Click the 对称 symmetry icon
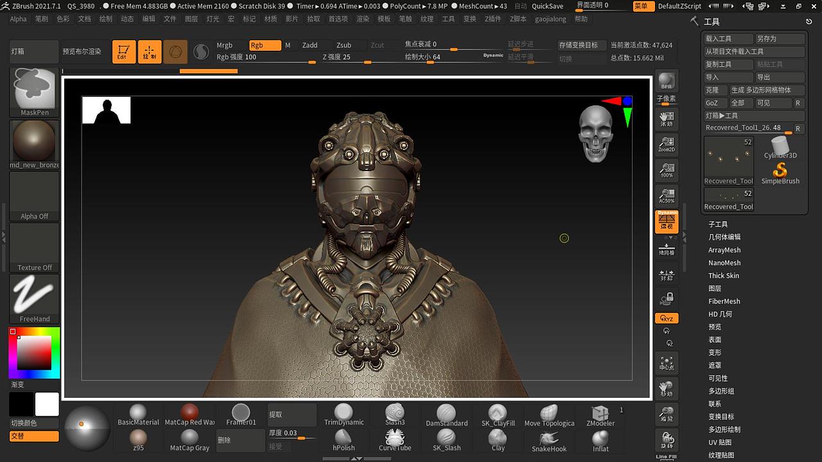The width and height of the screenshot is (822, 462). [667, 275]
